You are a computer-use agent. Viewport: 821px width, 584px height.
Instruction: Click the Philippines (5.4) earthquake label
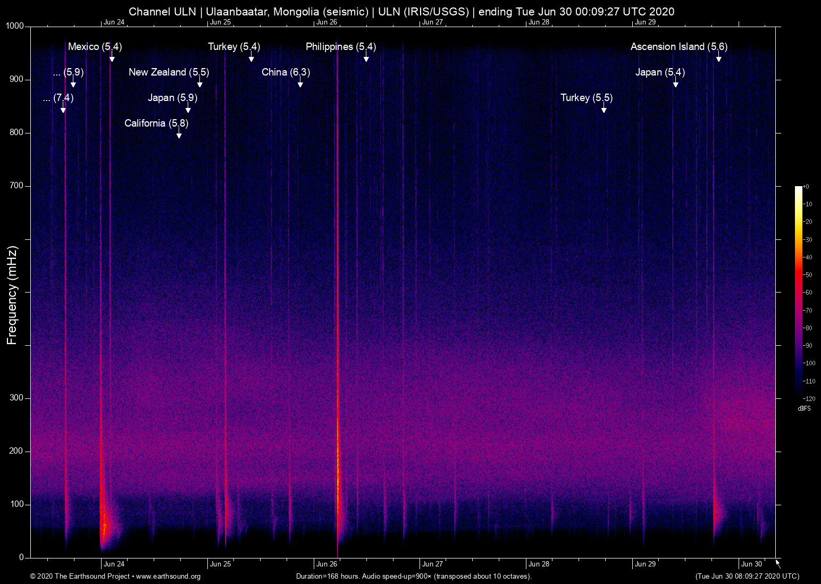point(340,47)
